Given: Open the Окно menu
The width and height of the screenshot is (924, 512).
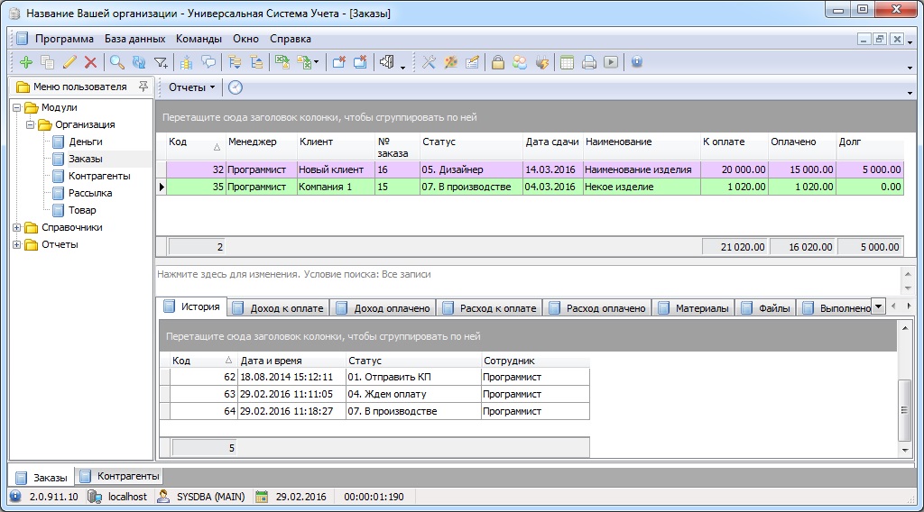Looking at the screenshot, I should point(245,39).
